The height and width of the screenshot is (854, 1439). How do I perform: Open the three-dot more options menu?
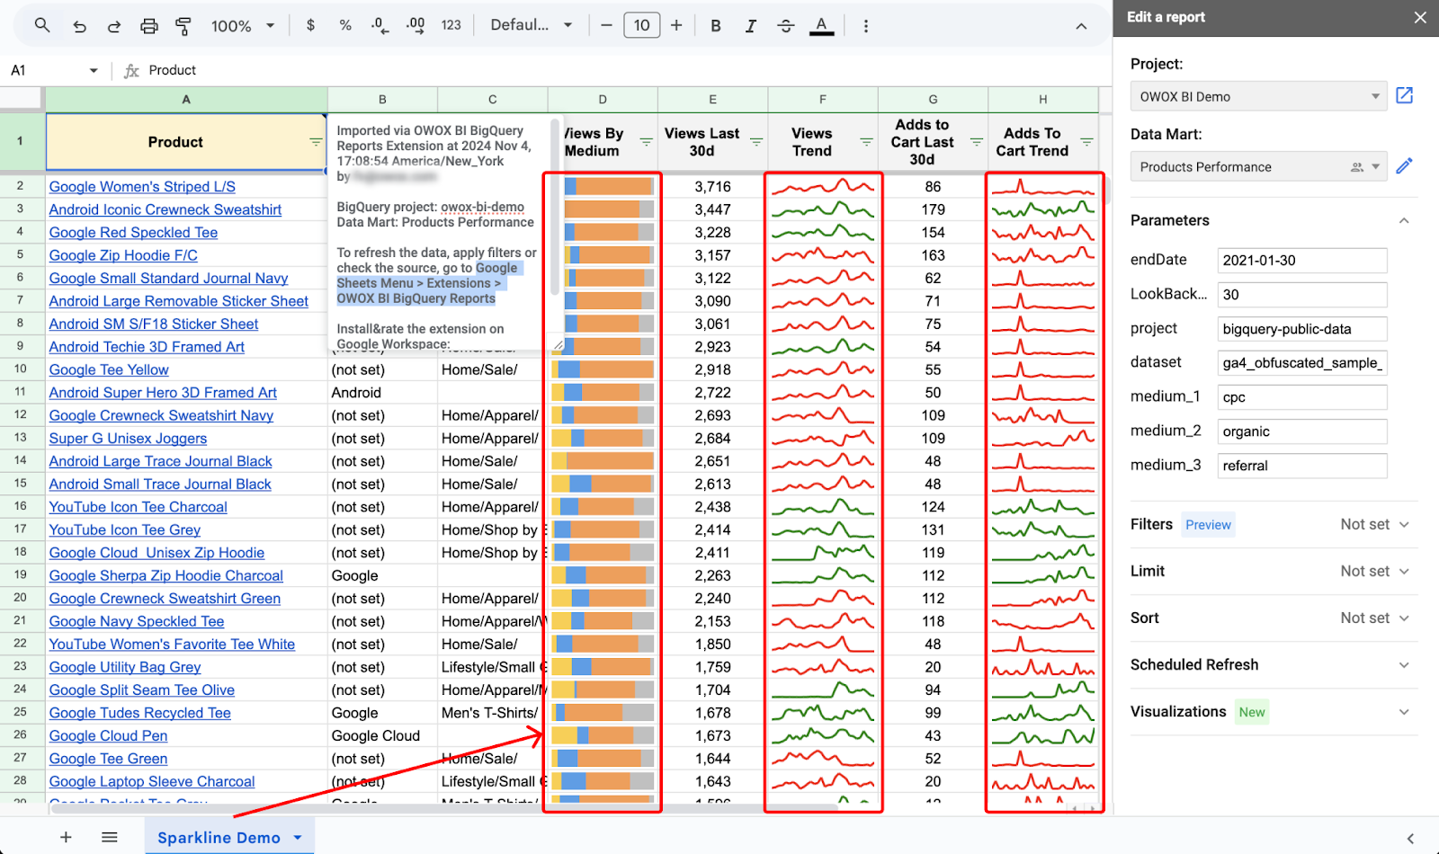865,26
